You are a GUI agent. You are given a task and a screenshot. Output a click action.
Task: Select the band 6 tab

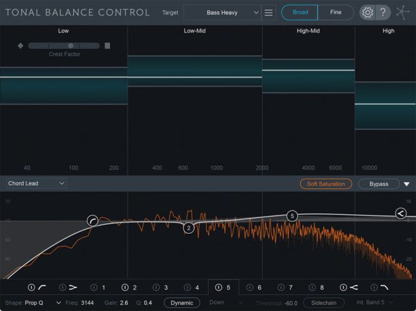pyautogui.click(x=255, y=288)
